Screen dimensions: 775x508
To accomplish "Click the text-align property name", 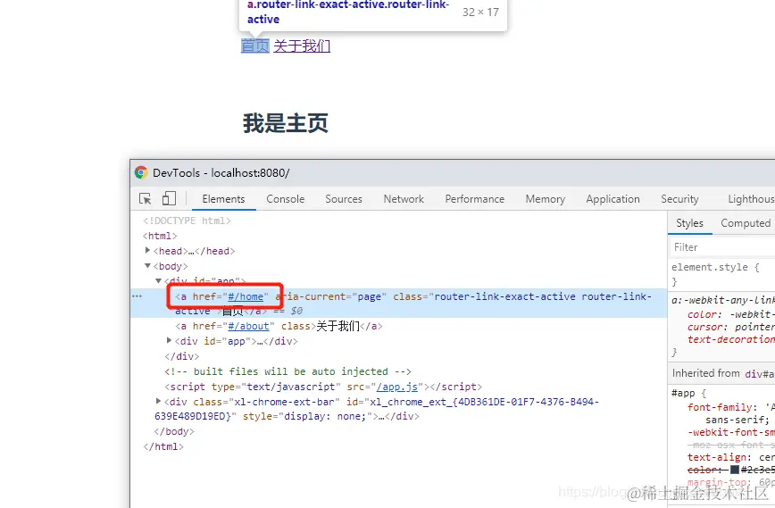I will 717,457.
